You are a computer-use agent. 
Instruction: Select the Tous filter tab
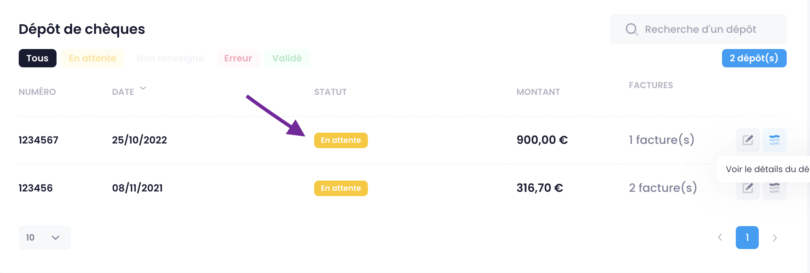click(37, 58)
